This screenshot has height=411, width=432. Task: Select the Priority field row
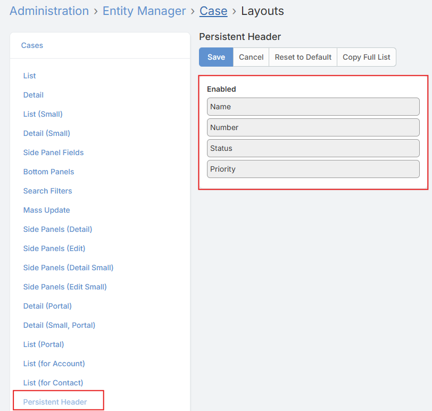pyautogui.click(x=313, y=169)
